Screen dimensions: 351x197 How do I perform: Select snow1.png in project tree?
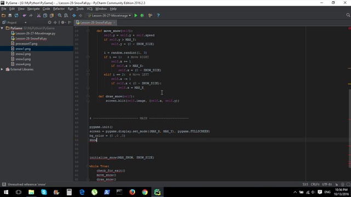tap(23, 49)
